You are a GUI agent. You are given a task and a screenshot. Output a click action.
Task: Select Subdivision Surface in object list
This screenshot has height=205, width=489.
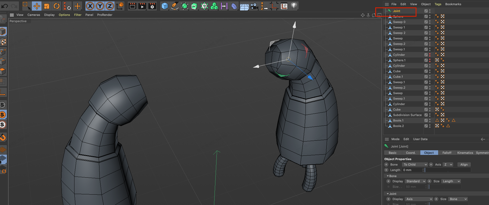tap(407, 115)
